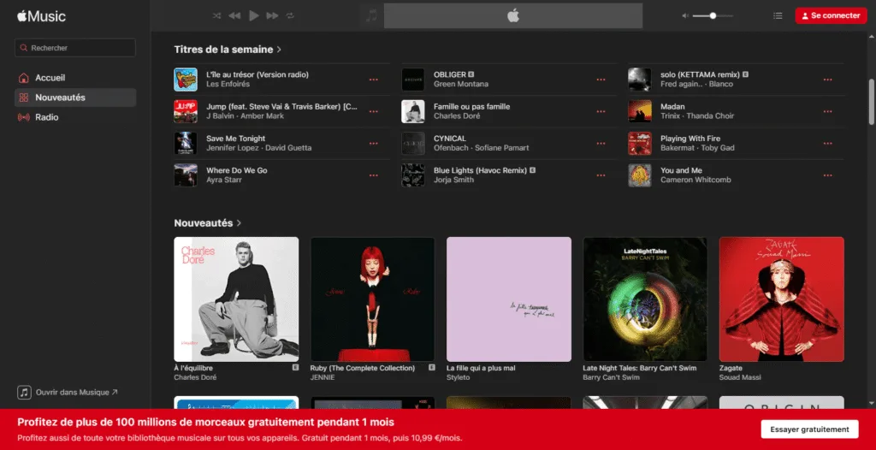Skip to the next track
This screenshot has width=876, height=450.
272,15
